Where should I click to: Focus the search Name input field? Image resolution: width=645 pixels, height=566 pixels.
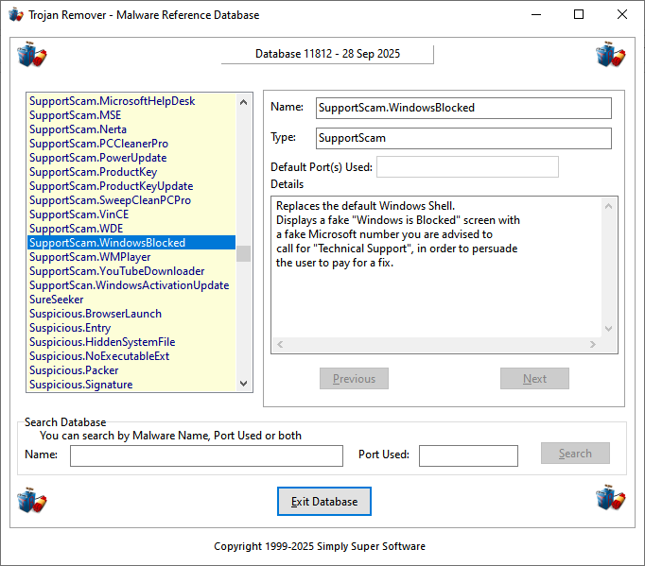(206, 456)
